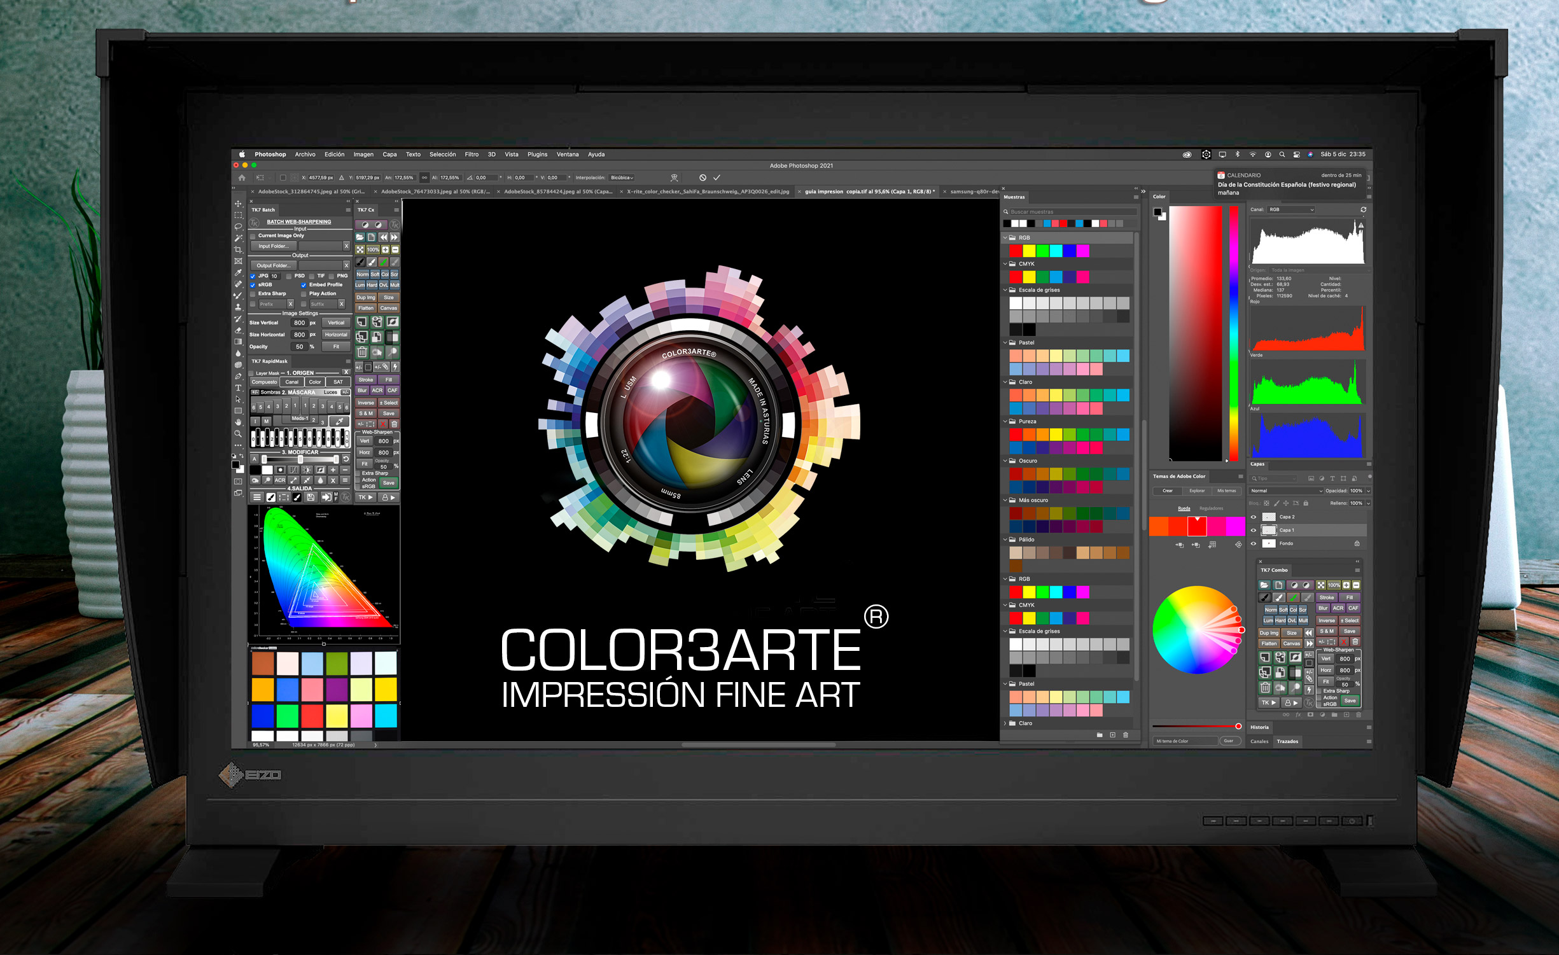Select the Clone Stamp tool

click(239, 307)
